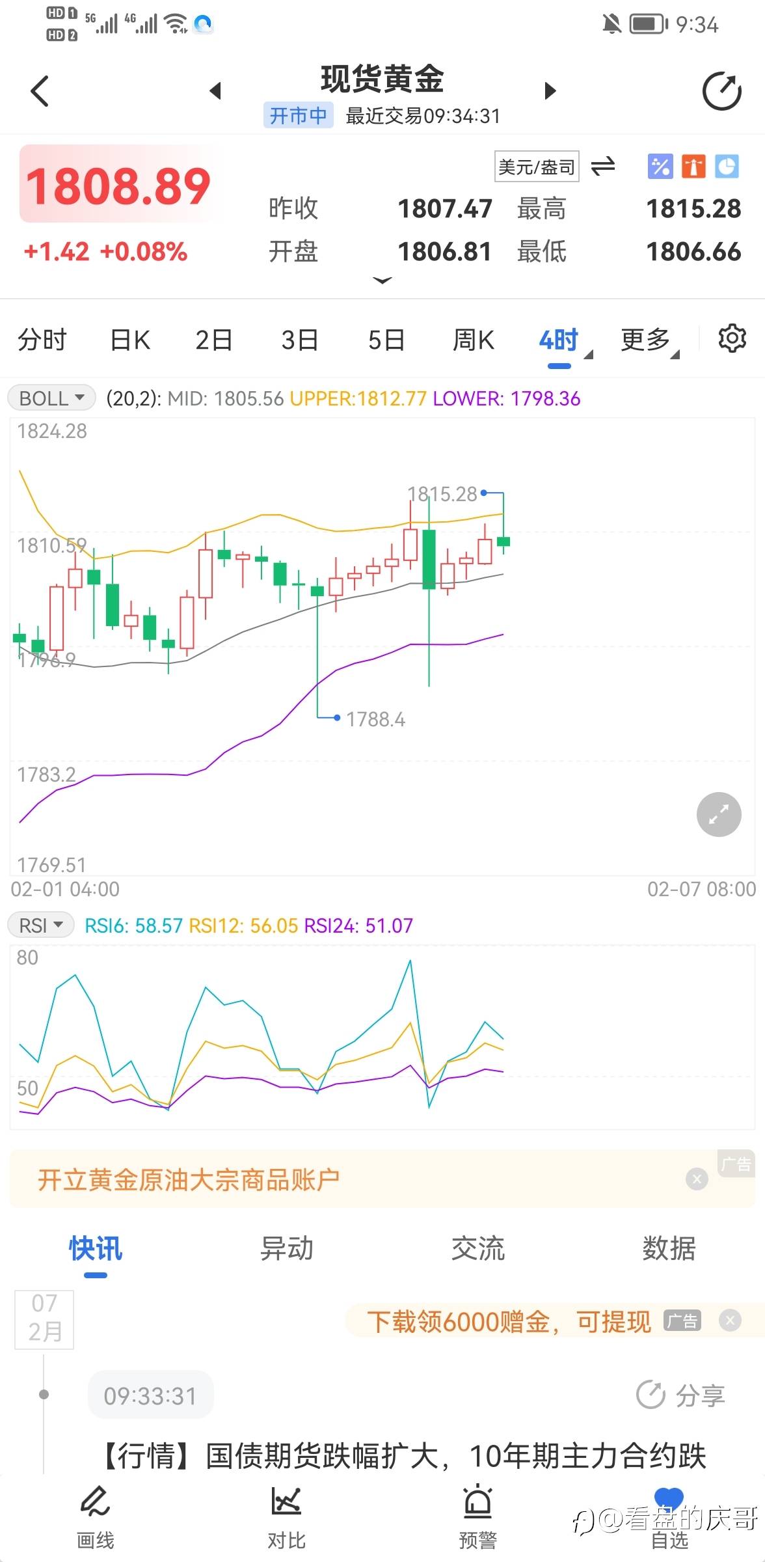Tap the percent calculator icon

[660, 167]
